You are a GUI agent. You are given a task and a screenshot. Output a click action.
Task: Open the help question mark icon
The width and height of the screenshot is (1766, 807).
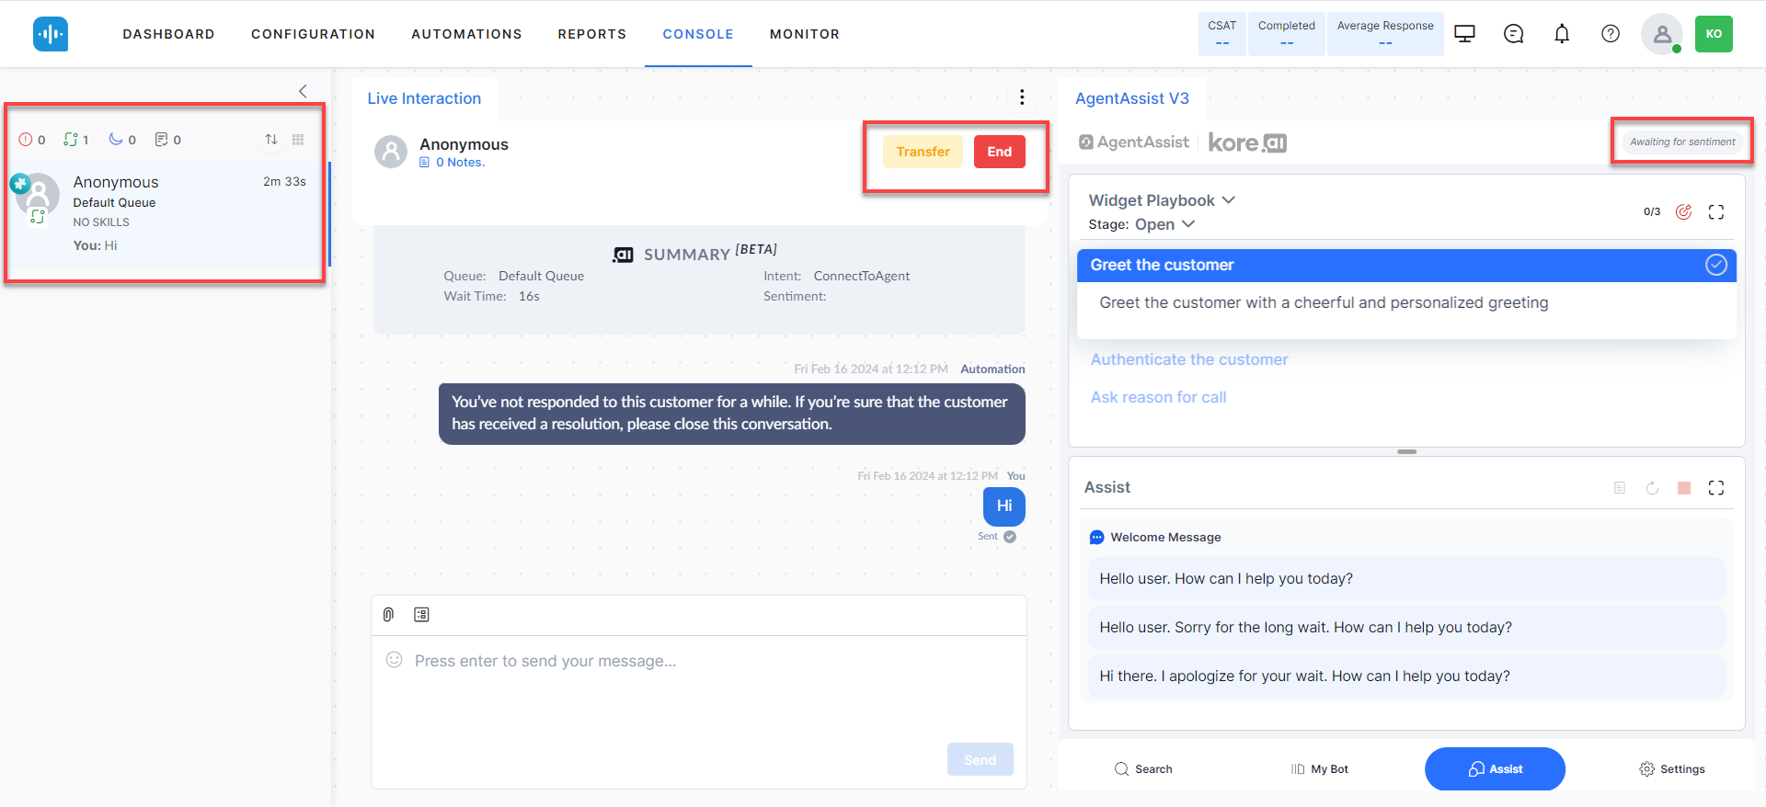pos(1610,34)
